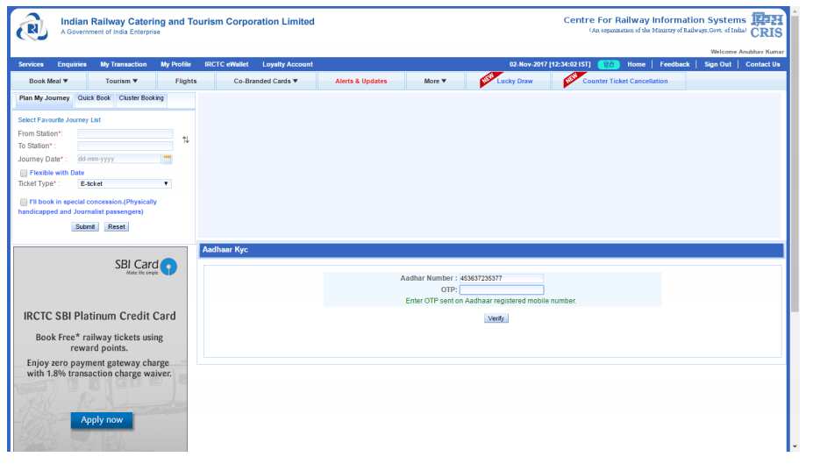Click the OTP input field
This screenshot has width=820, height=464.
tap(501, 289)
